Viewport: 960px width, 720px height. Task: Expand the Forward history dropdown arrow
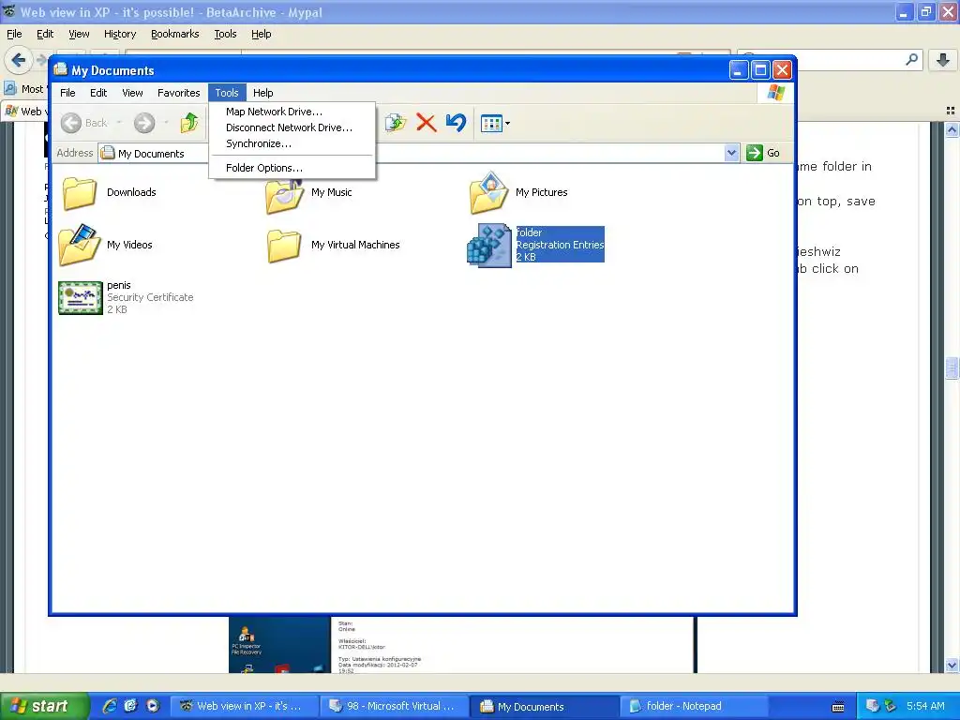tap(166, 123)
